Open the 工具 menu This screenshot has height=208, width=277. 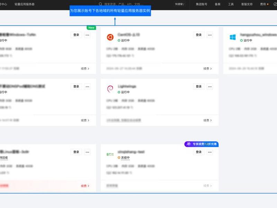point(231,4)
